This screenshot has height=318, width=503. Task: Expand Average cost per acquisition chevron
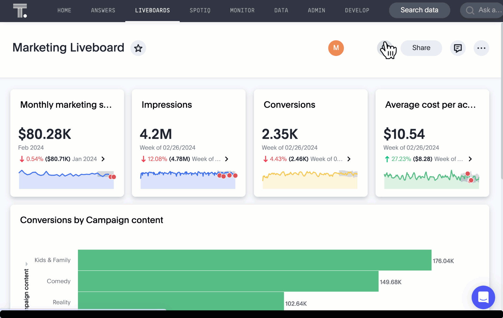470,159
